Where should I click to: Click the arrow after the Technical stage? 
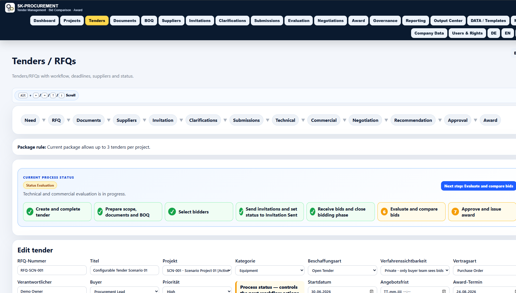coord(303,120)
